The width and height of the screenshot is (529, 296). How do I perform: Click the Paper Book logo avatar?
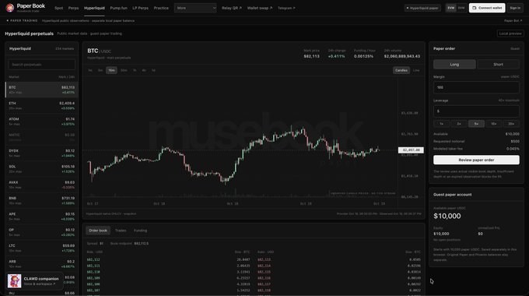pos(10,8)
